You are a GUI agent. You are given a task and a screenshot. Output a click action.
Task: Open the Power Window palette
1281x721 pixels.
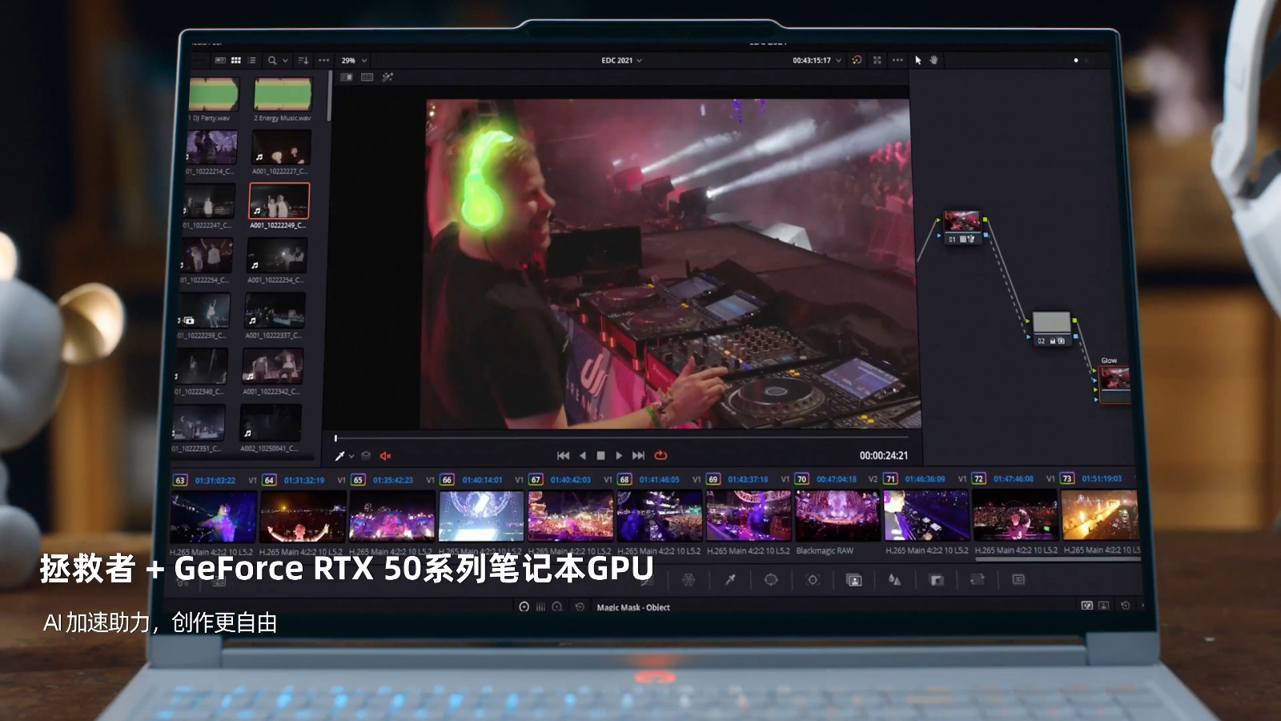[x=771, y=579]
